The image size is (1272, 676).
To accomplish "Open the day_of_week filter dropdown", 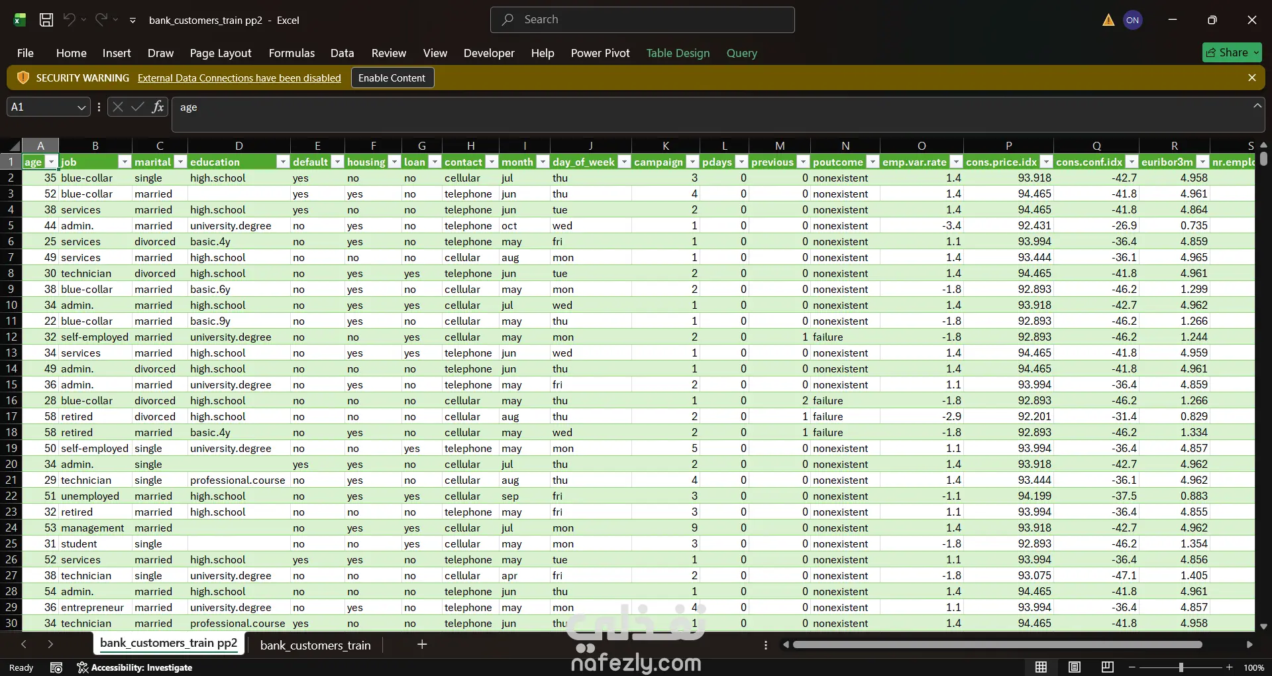I will [x=624, y=162].
